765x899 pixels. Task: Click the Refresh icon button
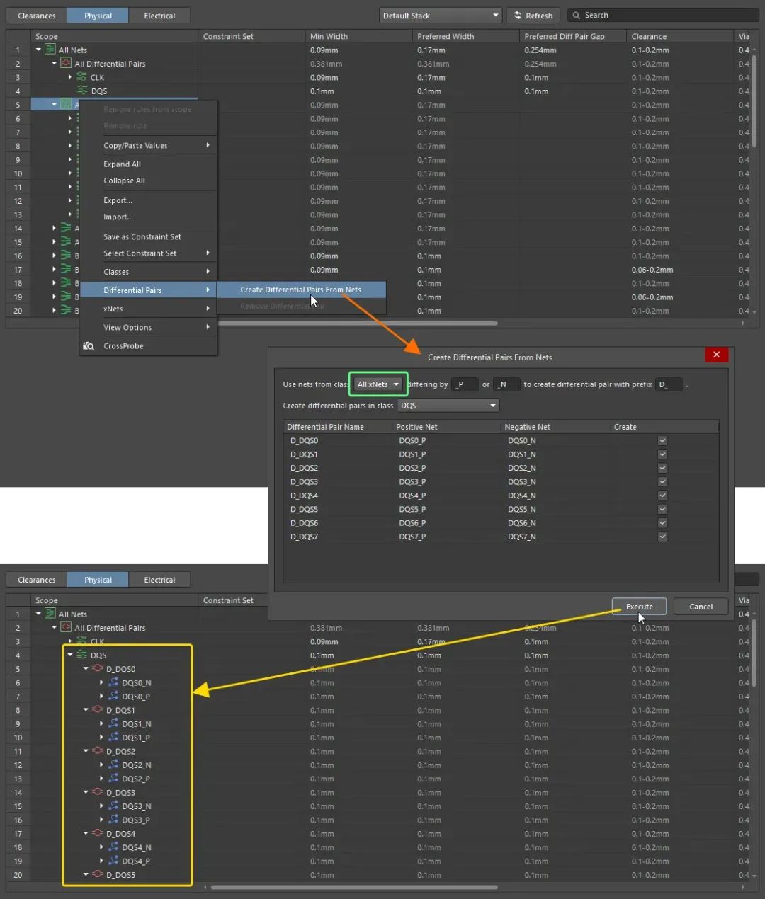(x=518, y=16)
